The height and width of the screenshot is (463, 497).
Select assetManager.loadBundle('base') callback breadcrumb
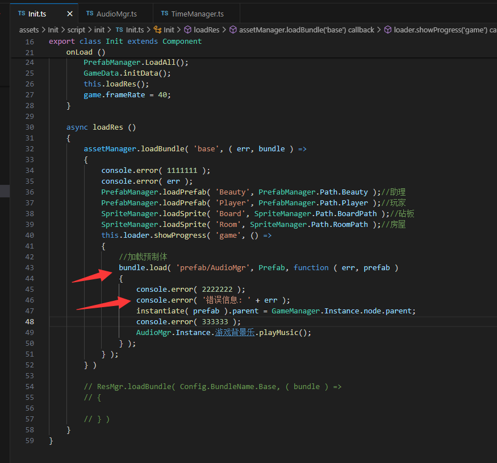click(x=307, y=30)
